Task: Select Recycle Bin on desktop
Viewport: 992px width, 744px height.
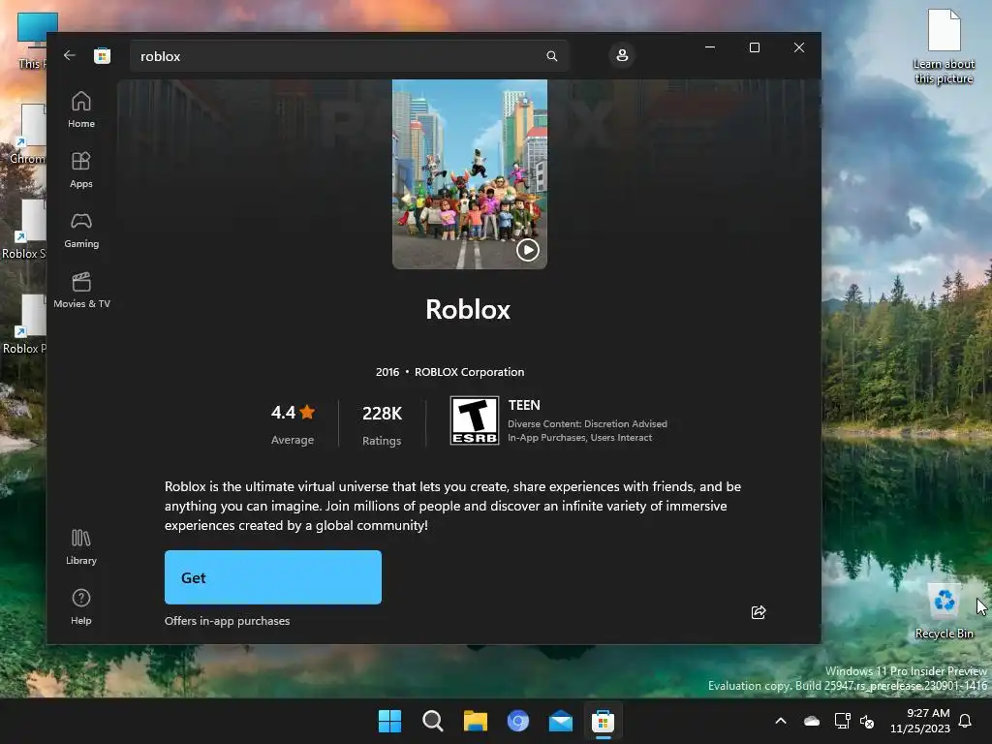Action: coord(945,610)
